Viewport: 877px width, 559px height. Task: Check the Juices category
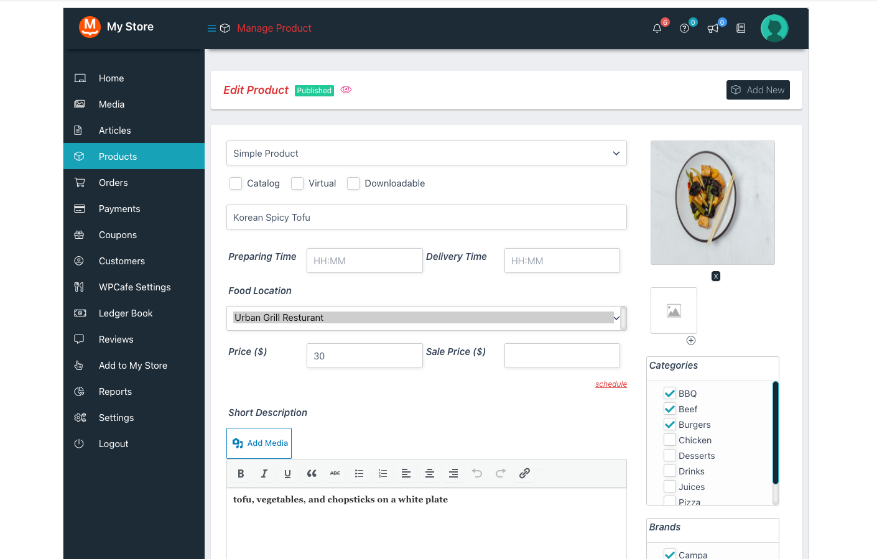tap(670, 486)
